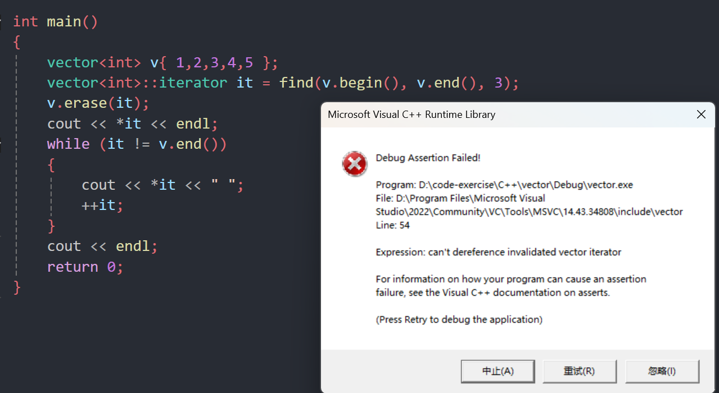Close the Runtime Library dialog
719x393 pixels.
pos(701,115)
